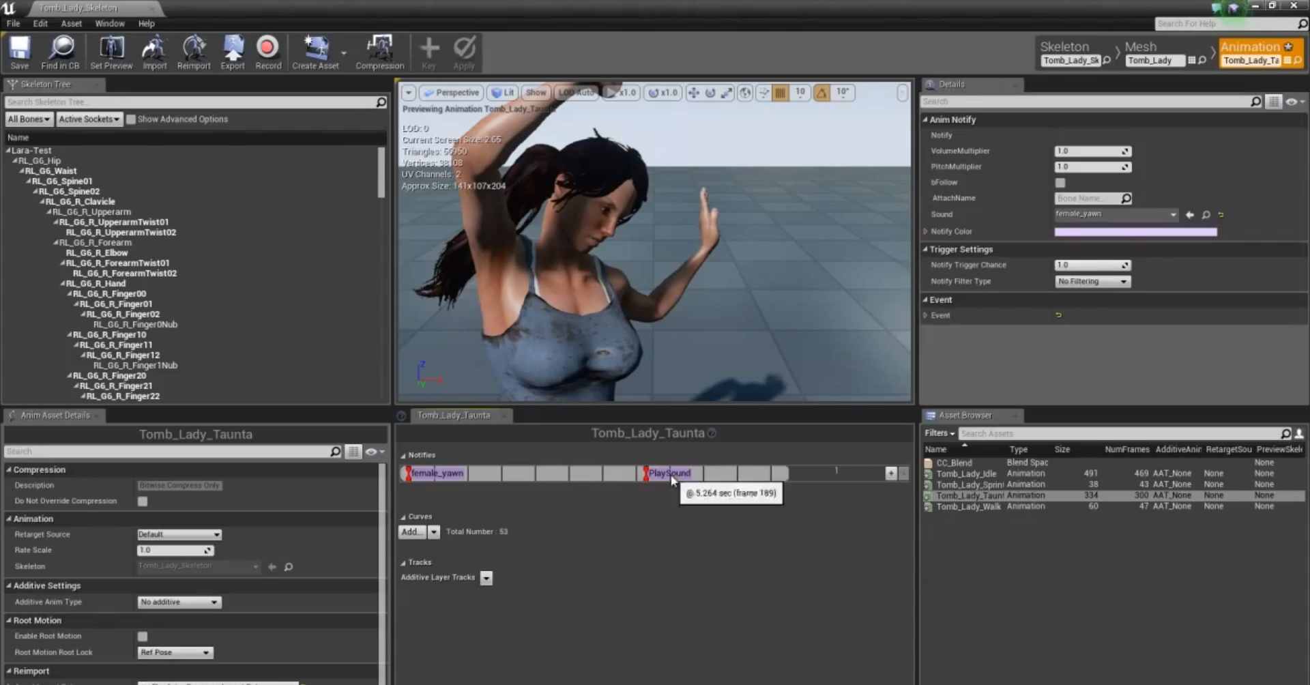Select Tomb_Lady_Idle in Asset Browser
The image size is (1310, 685).
click(x=965, y=473)
